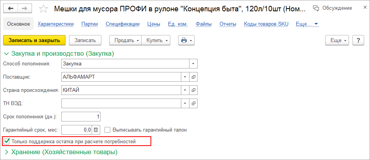Uncheck Только поддержка остатка при расчете потребностей
This screenshot has width=370, height=160.
(7, 141)
